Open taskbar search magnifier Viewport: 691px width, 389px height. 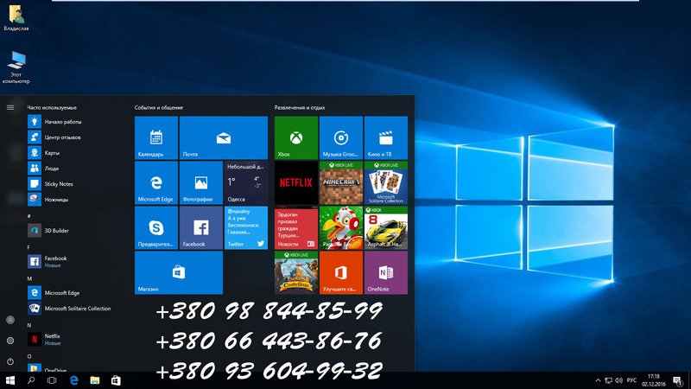point(31,380)
